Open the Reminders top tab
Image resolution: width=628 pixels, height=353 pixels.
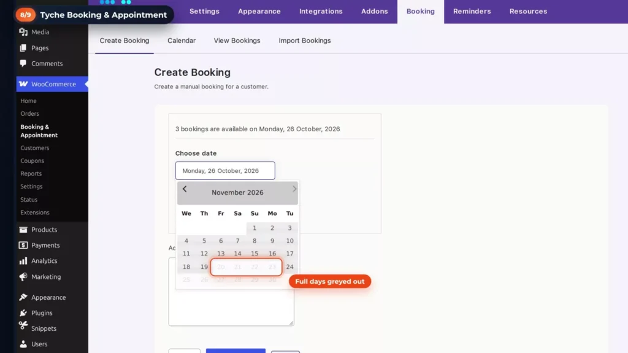click(x=472, y=11)
